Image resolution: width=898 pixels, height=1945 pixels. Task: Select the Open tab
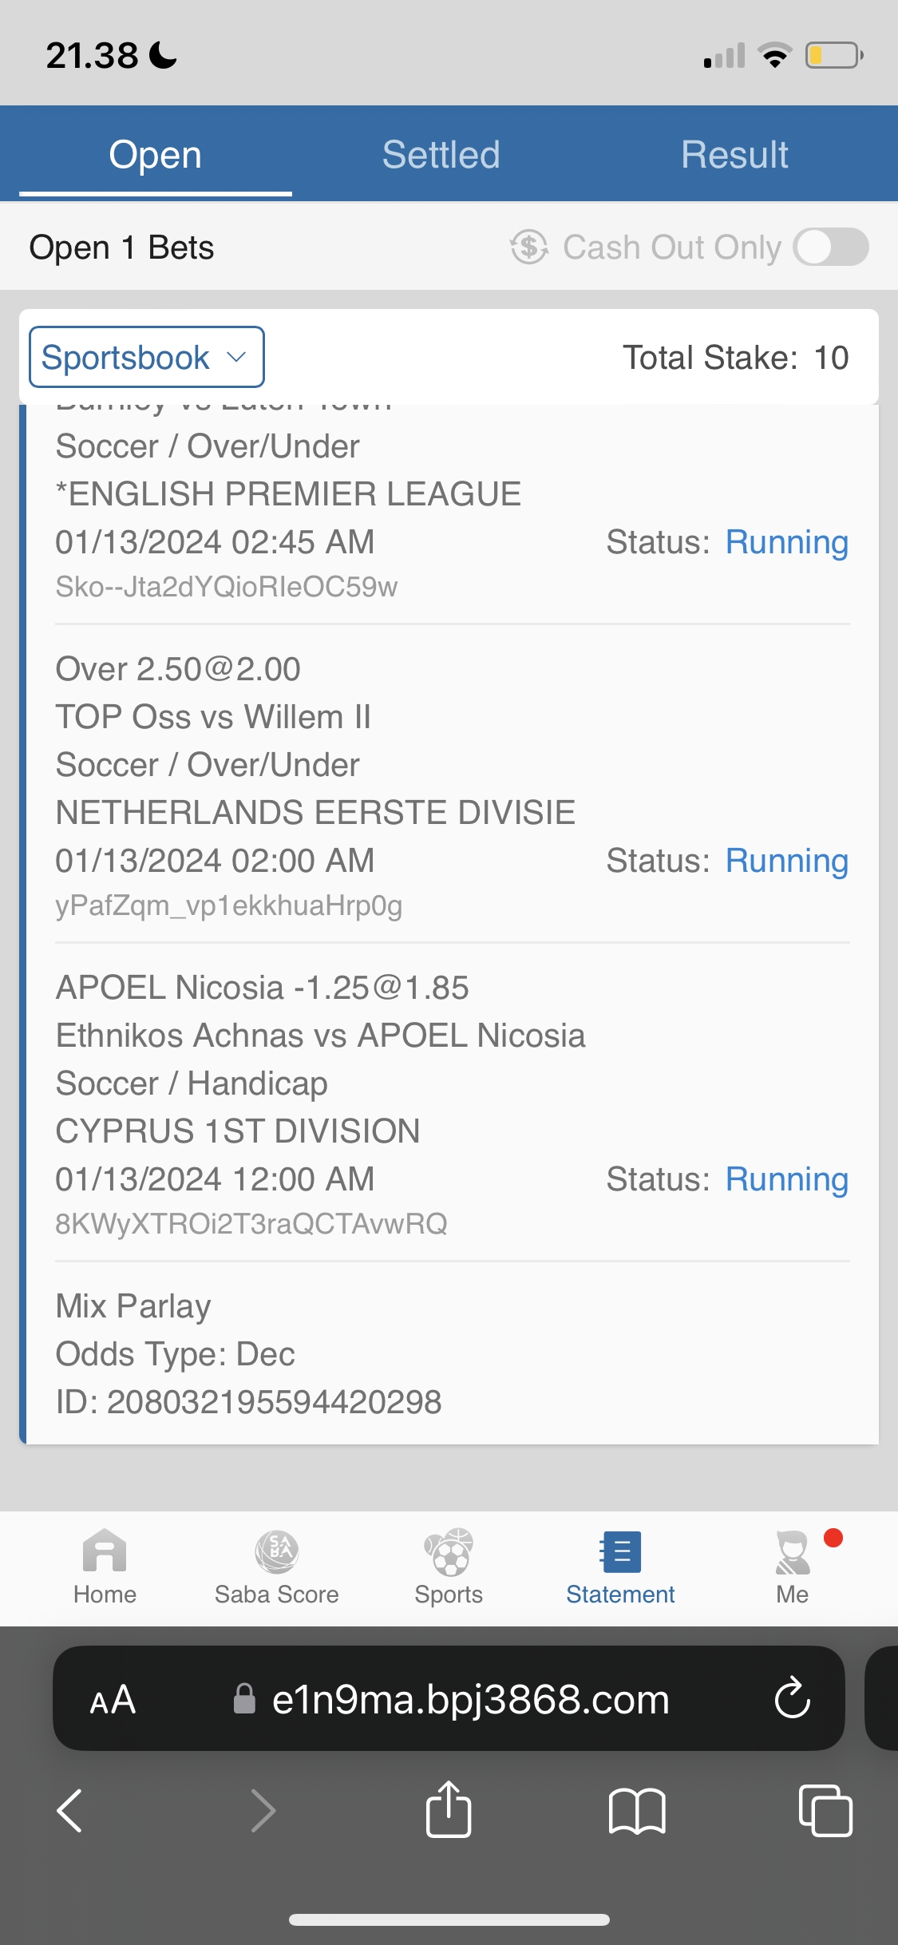(x=155, y=154)
